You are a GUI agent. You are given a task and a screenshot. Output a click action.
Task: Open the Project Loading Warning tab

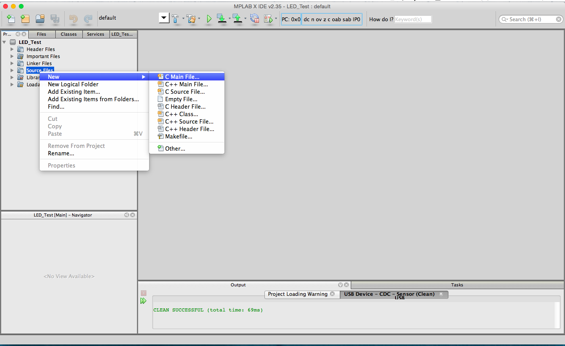pos(297,294)
